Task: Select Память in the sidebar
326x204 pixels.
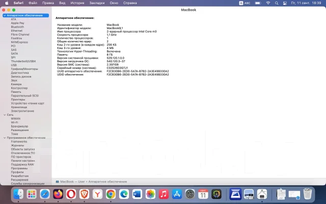Action: click(16, 92)
